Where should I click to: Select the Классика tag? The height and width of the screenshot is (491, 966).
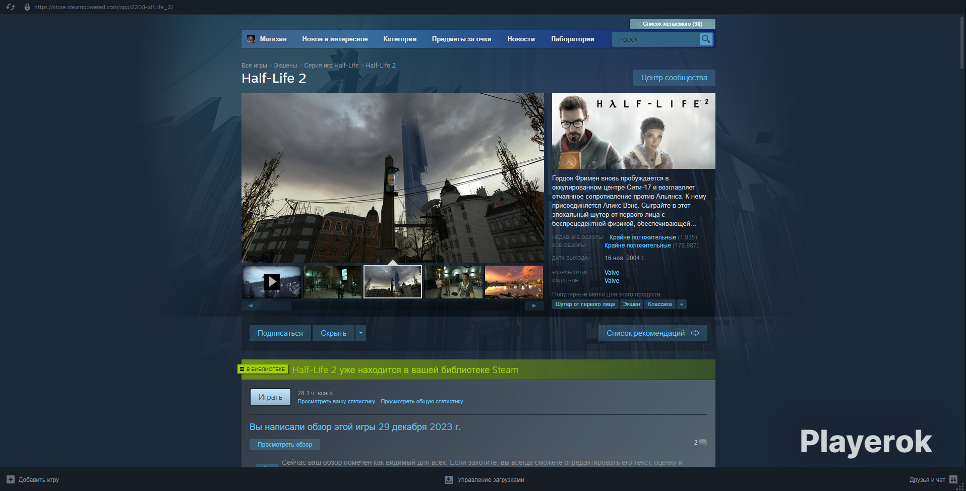[x=660, y=304]
